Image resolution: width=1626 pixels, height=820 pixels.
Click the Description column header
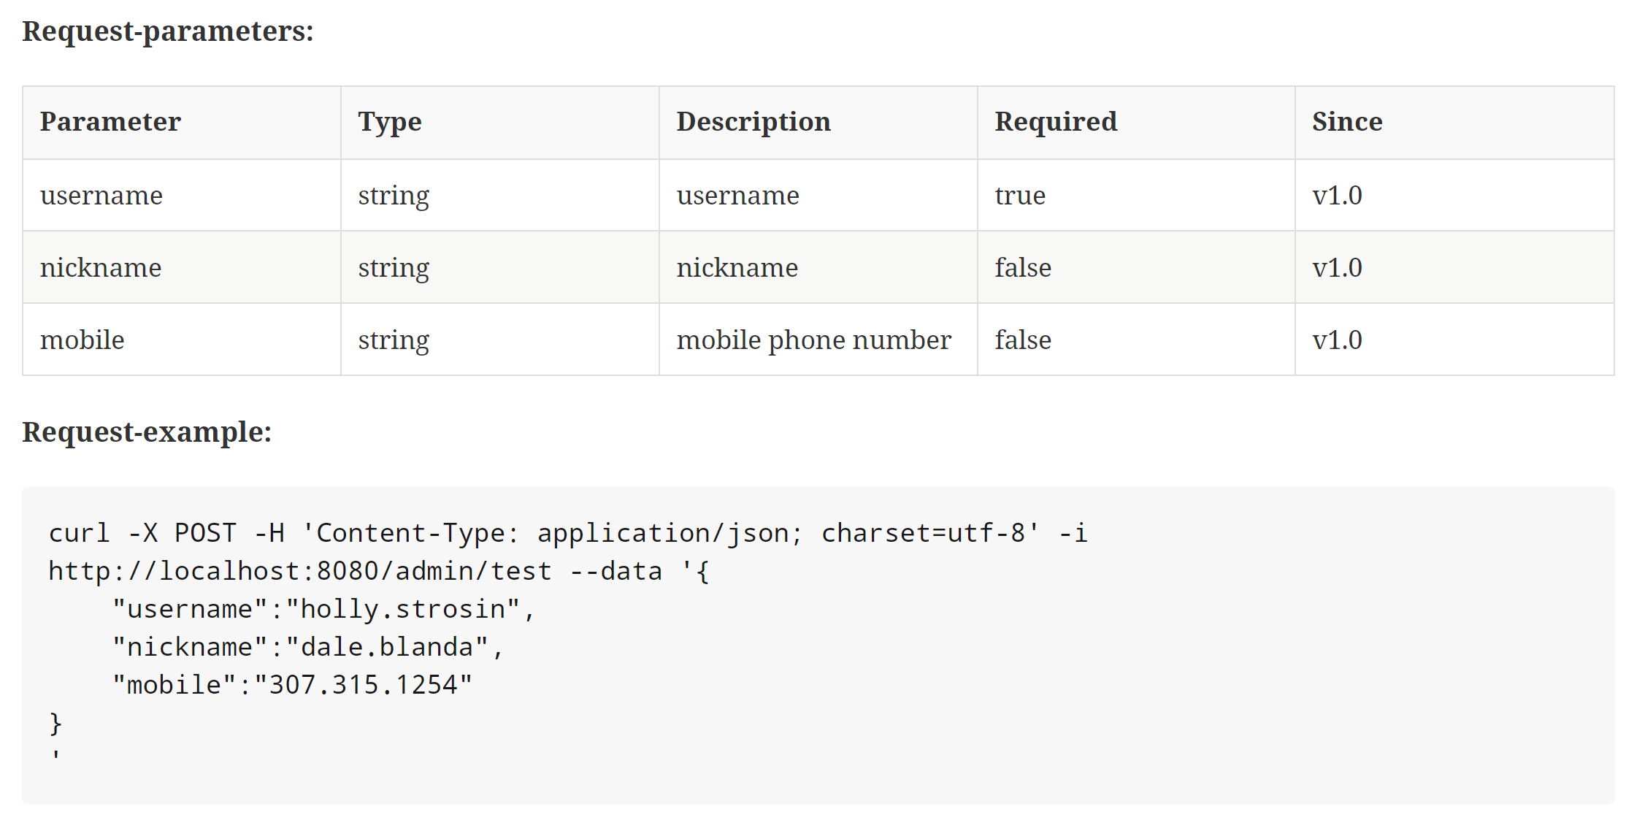pos(753,121)
